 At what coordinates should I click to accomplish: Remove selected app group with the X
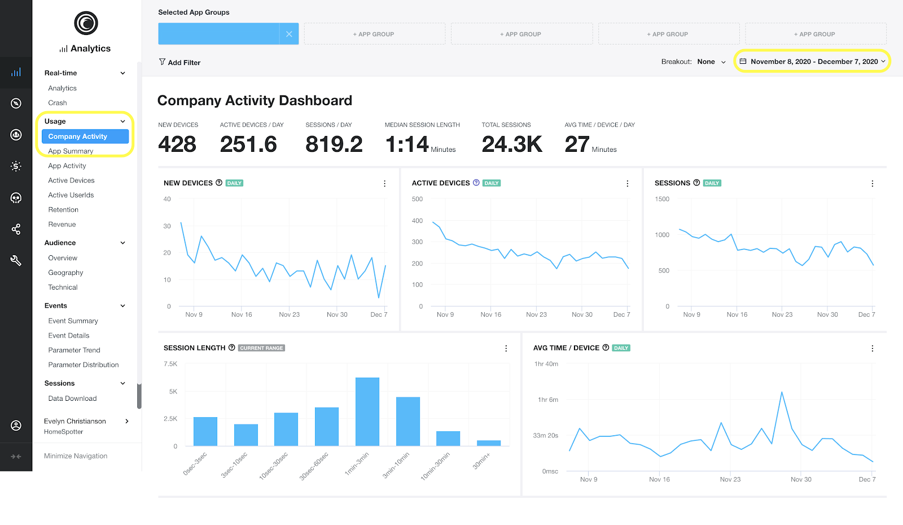[x=290, y=33]
